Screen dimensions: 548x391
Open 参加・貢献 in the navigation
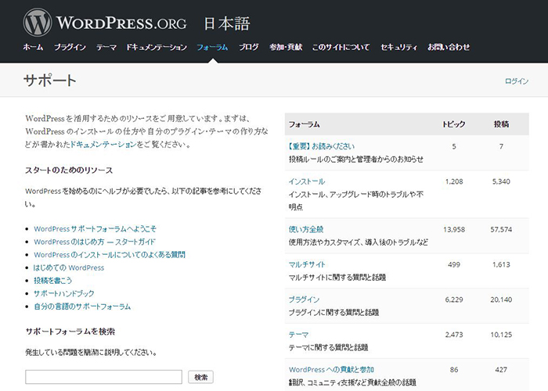[x=286, y=47]
